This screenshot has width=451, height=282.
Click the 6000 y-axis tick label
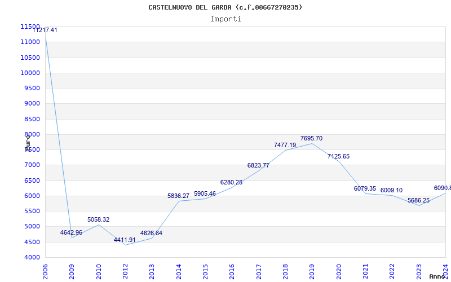pos(32,196)
